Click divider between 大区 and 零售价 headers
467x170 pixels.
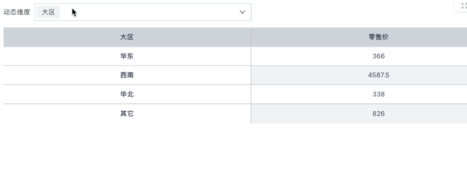[251, 37]
